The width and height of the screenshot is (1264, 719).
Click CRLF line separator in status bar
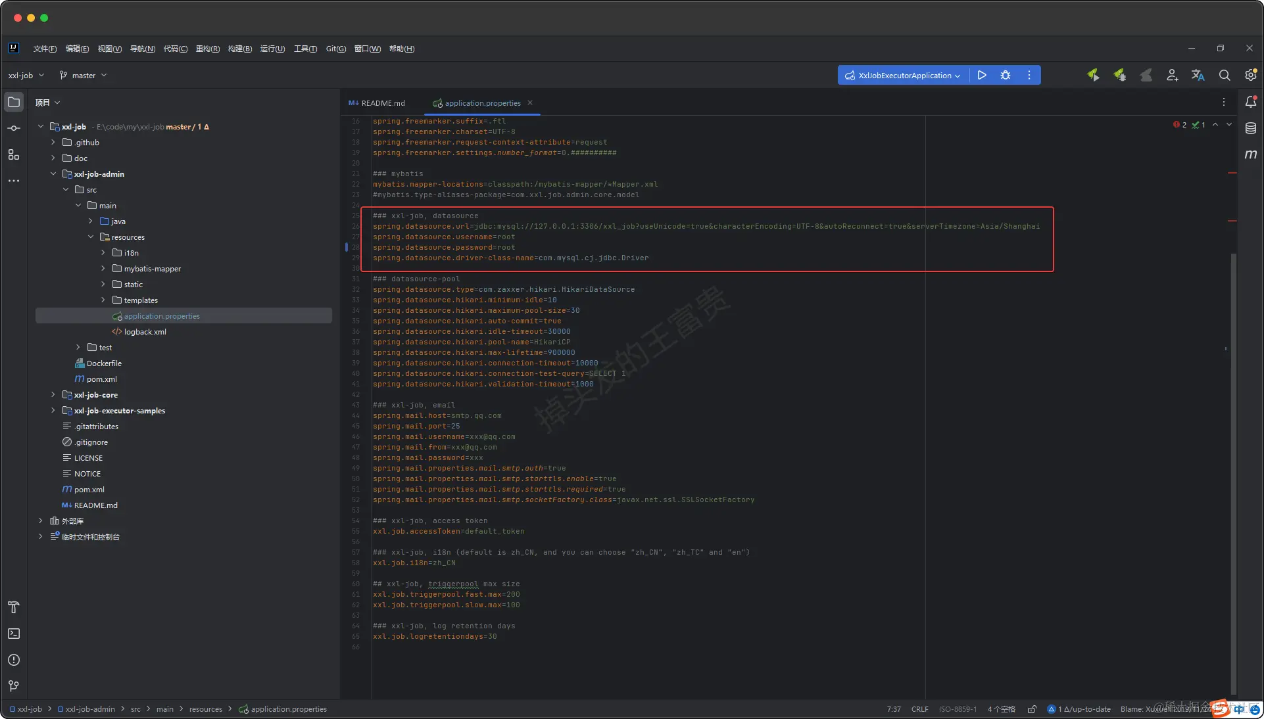(x=919, y=709)
